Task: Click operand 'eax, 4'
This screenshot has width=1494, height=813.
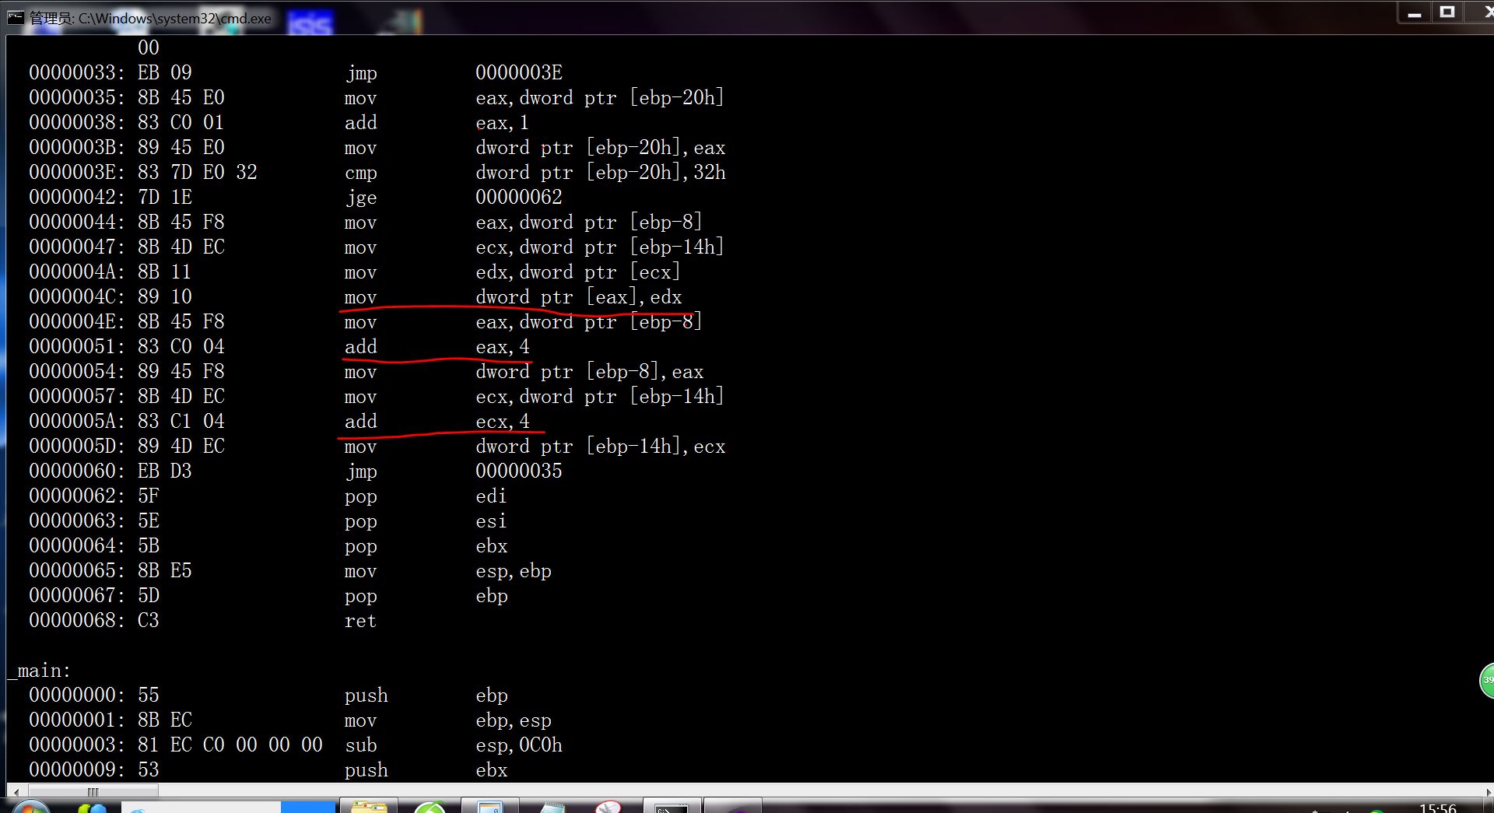Action: click(503, 347)
